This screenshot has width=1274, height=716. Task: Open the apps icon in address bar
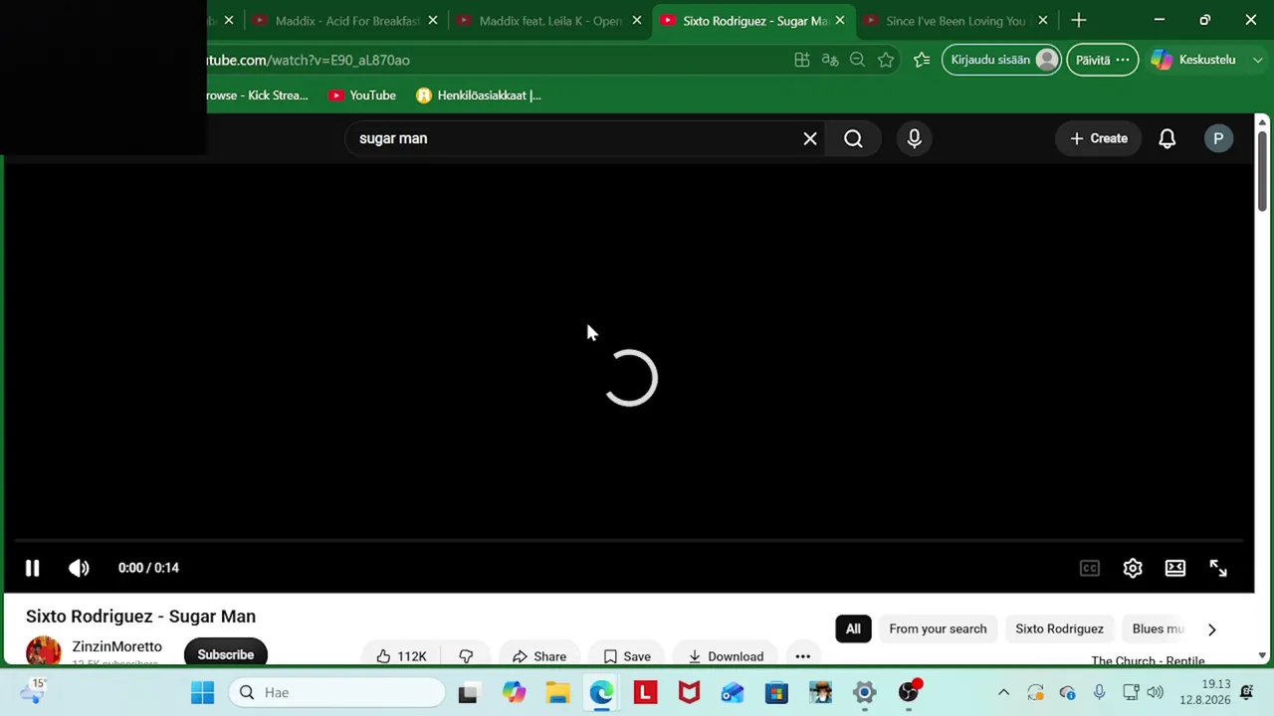(x=801, y=60)
